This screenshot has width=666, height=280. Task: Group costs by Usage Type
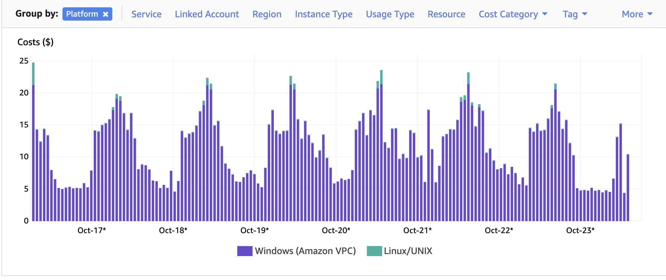tap(390, 14)
